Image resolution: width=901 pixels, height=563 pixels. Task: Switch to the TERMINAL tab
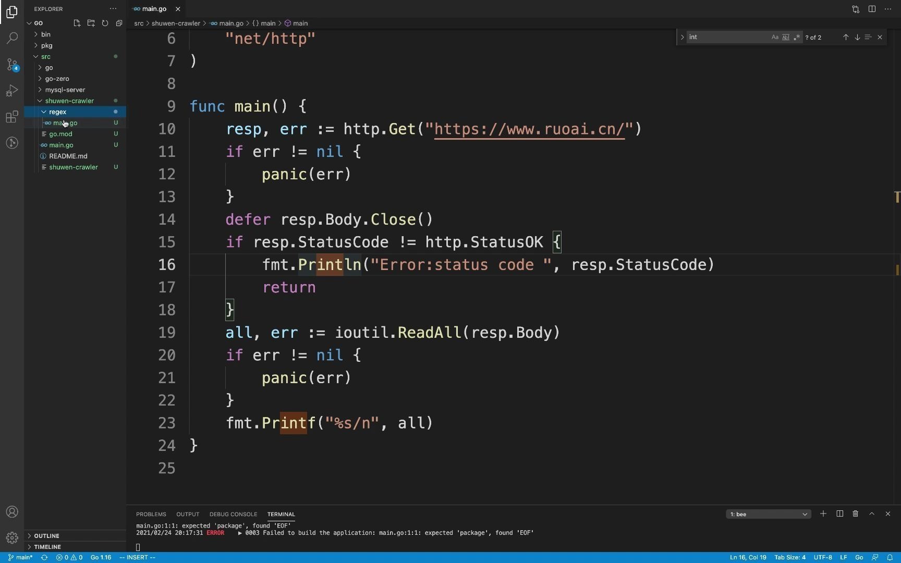tap(281, 514)
